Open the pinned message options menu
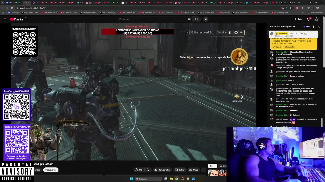Image resolution: width=325 pixels, height=182 pixels. coord(315,34)
